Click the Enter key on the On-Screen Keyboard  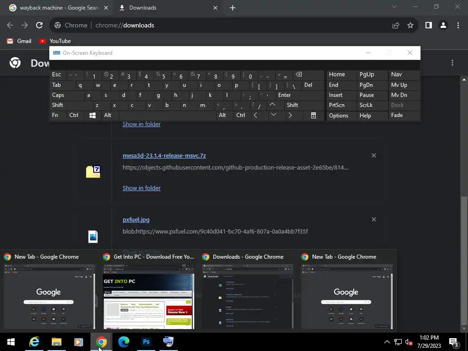pos(300,95)
